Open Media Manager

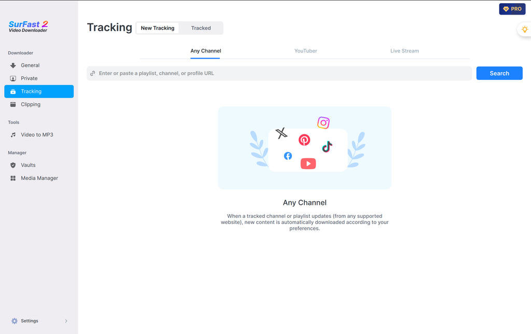point(39,178)
